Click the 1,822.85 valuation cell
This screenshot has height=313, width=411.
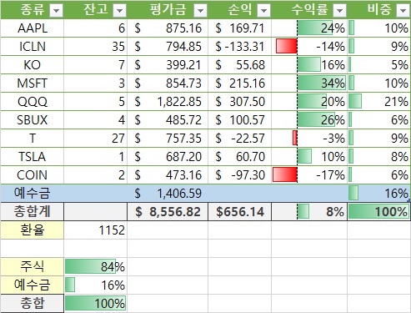[x=168, y=102]
